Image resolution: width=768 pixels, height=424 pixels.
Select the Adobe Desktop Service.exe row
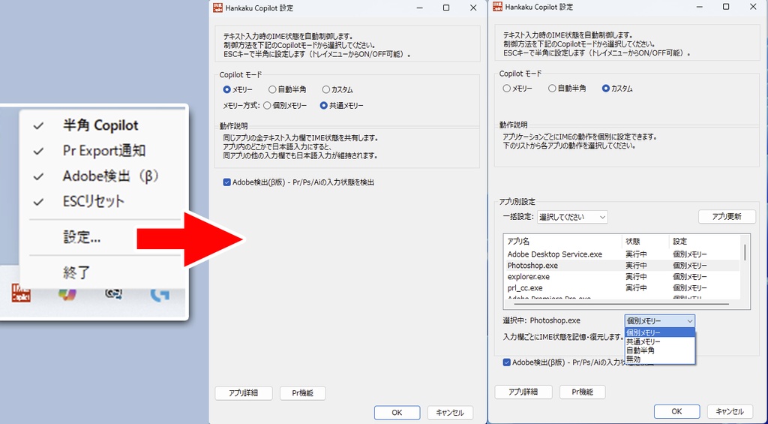pyautogui.click(x=622, y=254)
